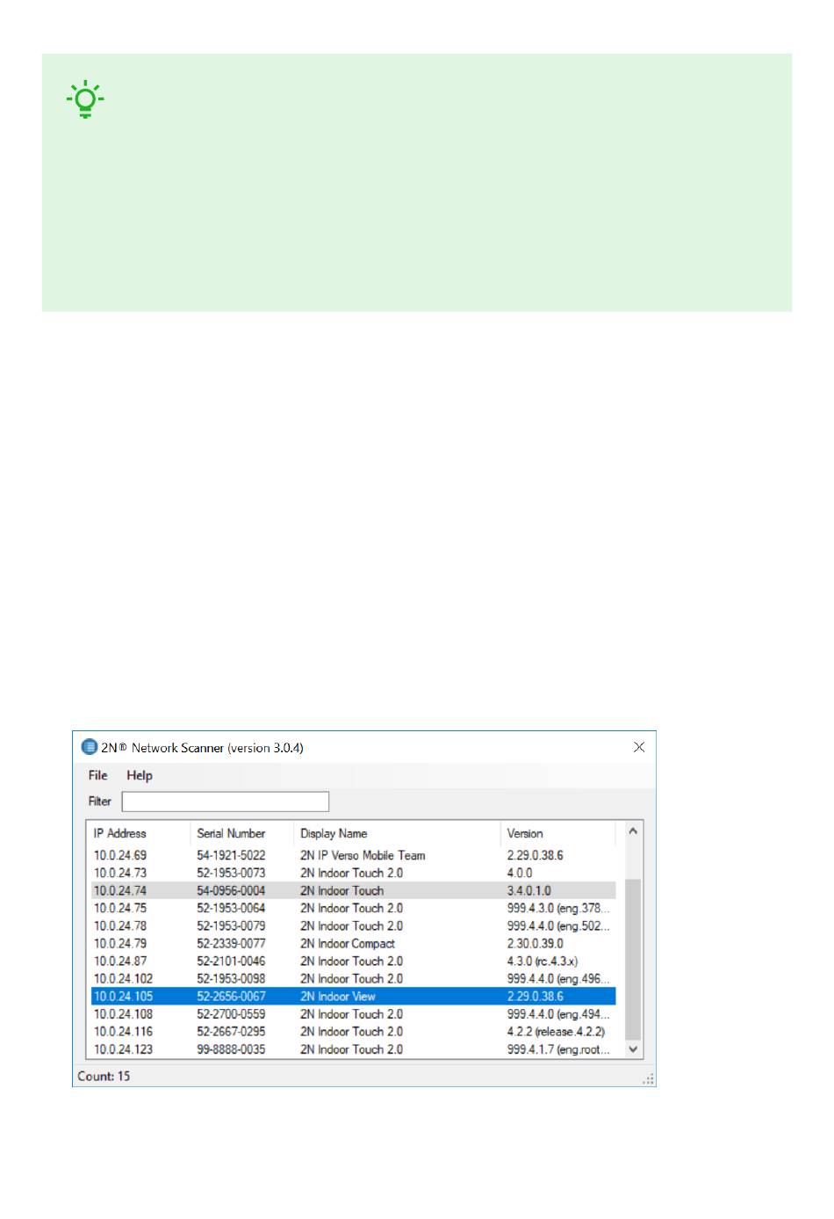Click version 4.2.2 (release.4.2.2)
Image resolution: width=834 pixels, height=1219 pixels.
[x=556, y=1031]
